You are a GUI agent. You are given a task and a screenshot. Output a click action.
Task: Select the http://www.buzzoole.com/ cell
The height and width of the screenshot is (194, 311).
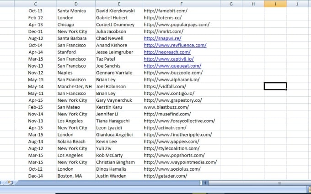[x=182, y=73]
